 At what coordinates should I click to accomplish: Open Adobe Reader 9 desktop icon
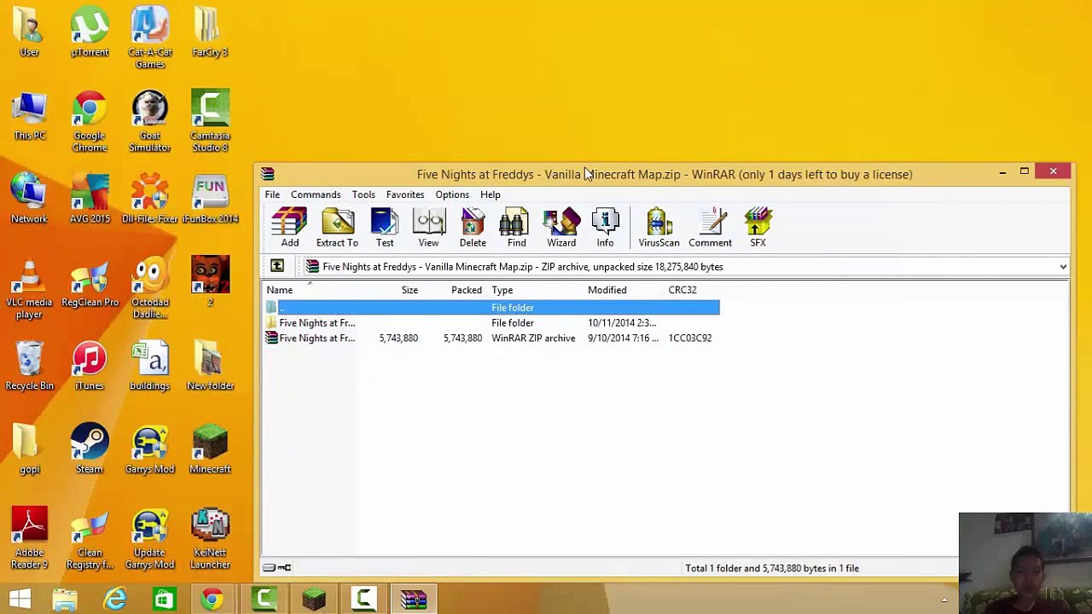pyautogui.click(x=29, y=539)
